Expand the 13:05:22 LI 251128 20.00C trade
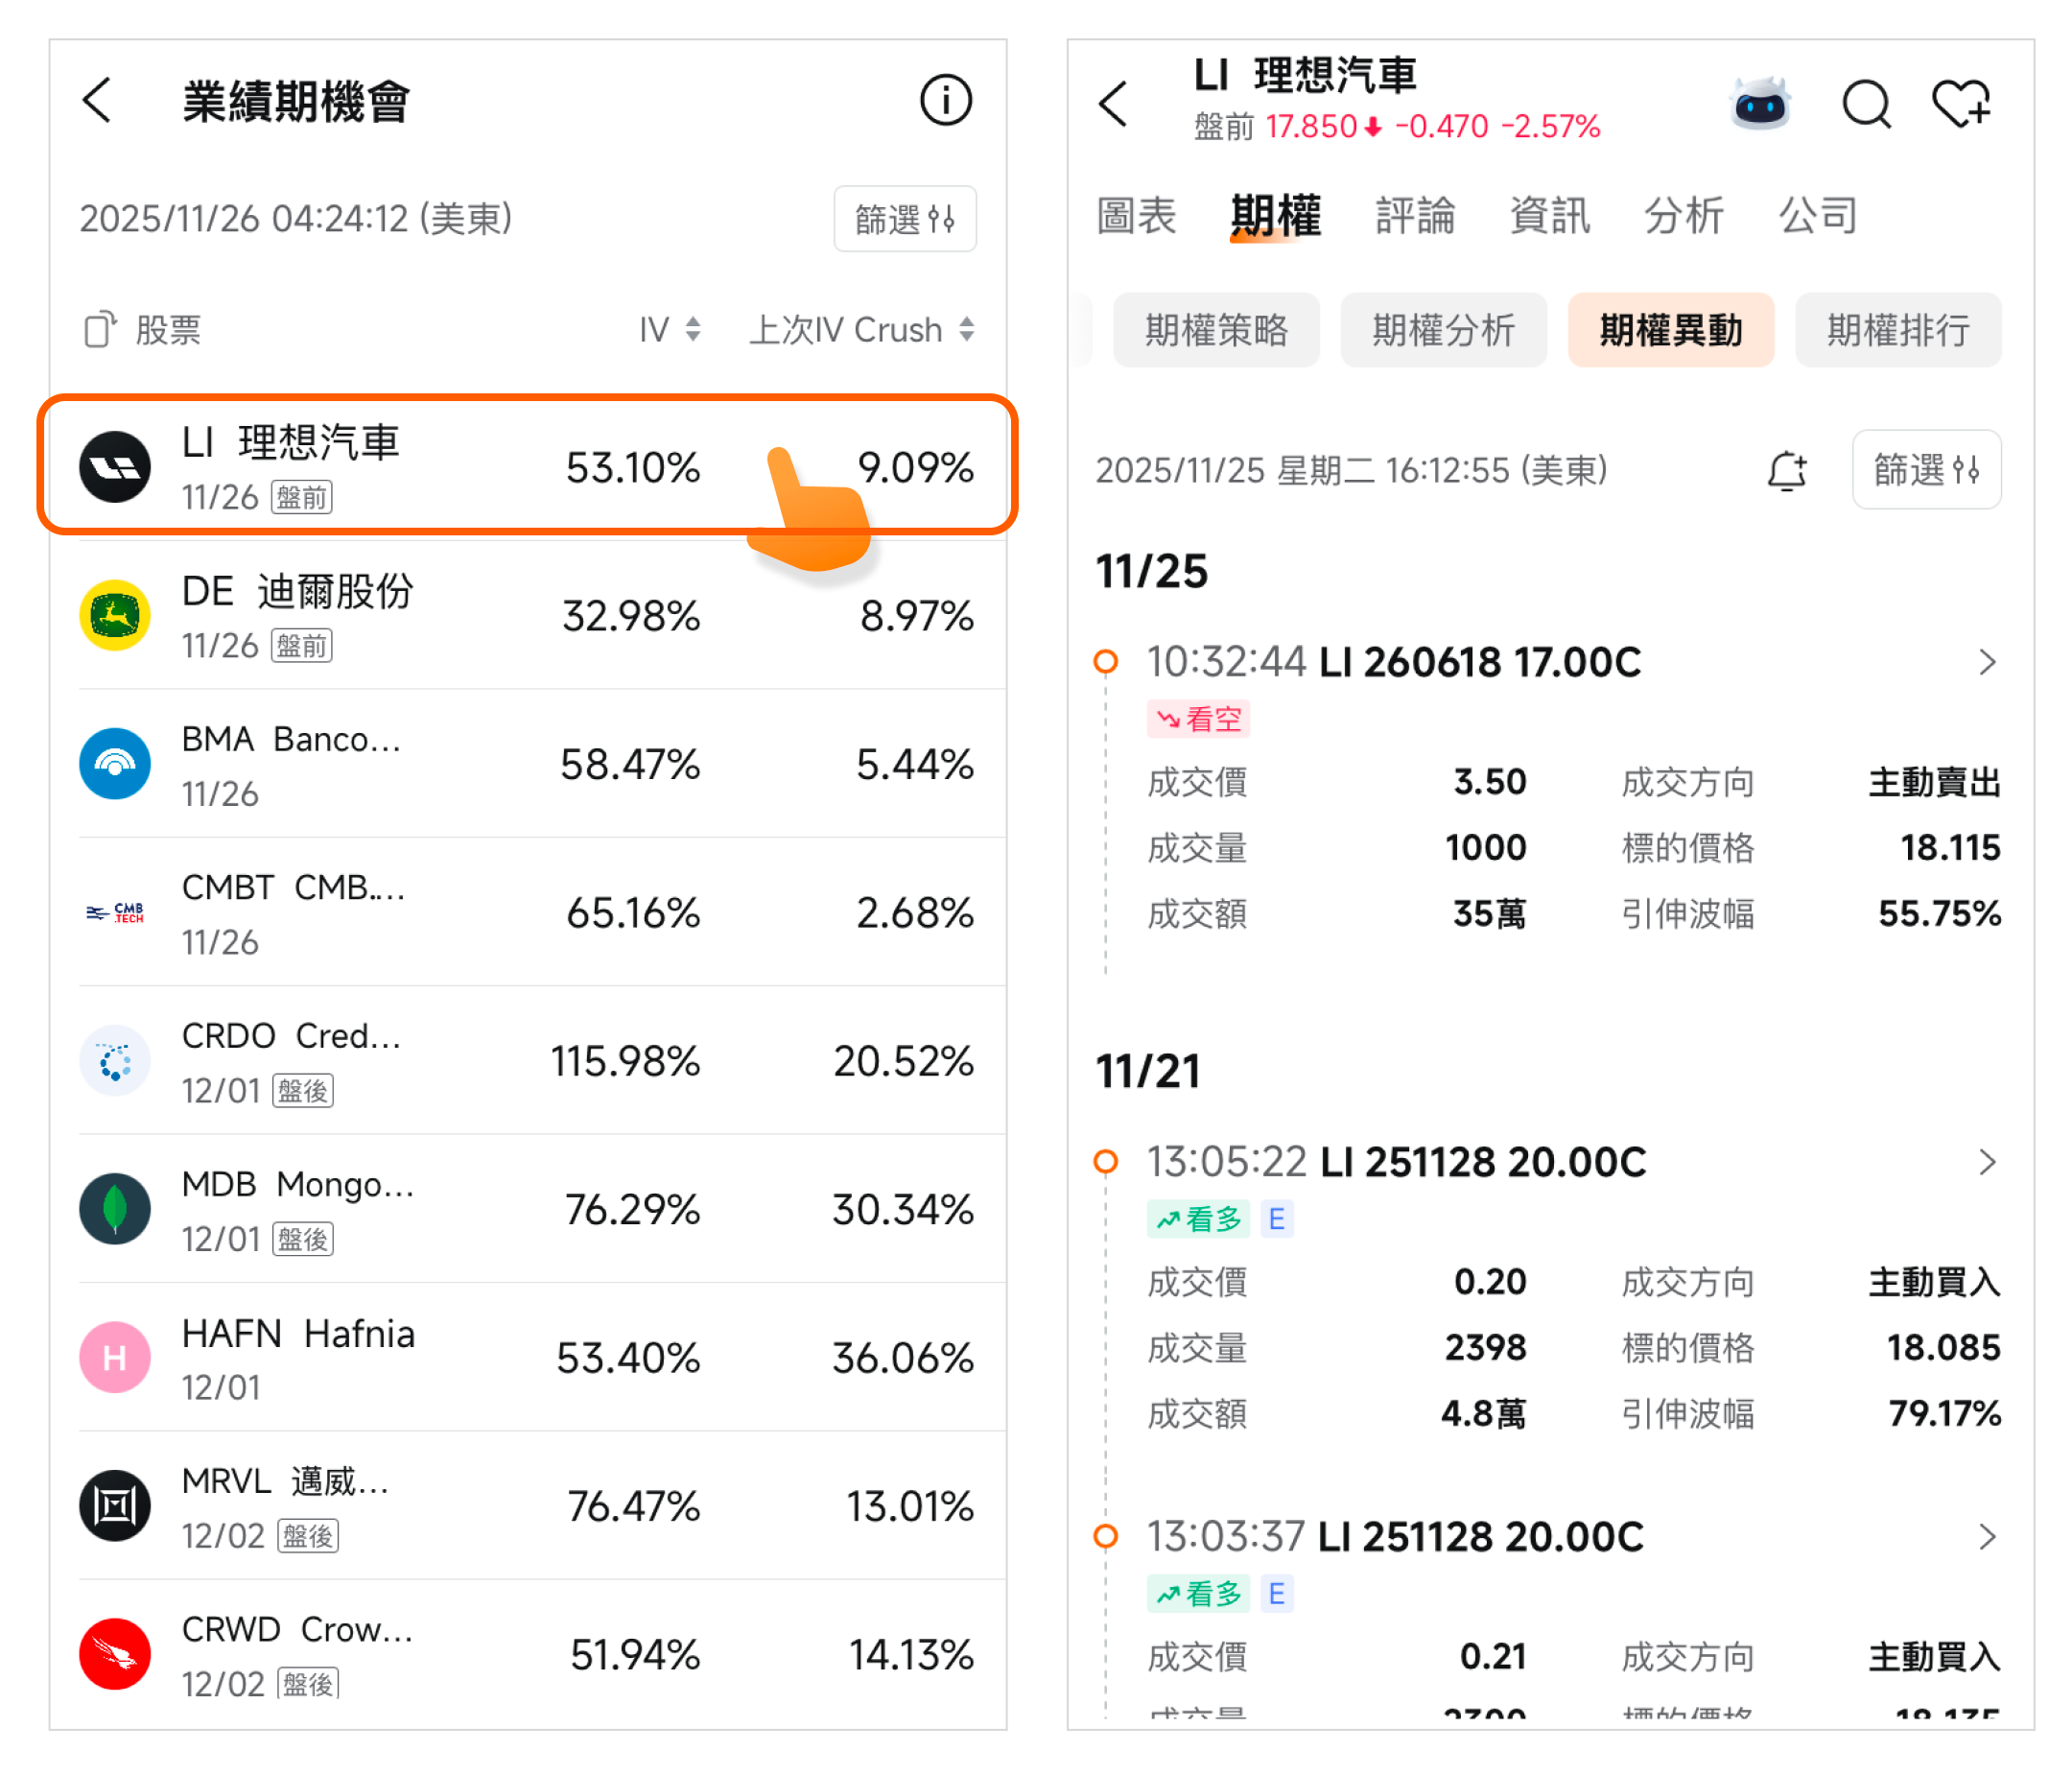Viewport: 2072px width, 1775px height. pos(1986,1162)
